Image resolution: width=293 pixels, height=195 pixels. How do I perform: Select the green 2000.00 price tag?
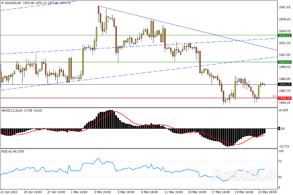(285, 62)
